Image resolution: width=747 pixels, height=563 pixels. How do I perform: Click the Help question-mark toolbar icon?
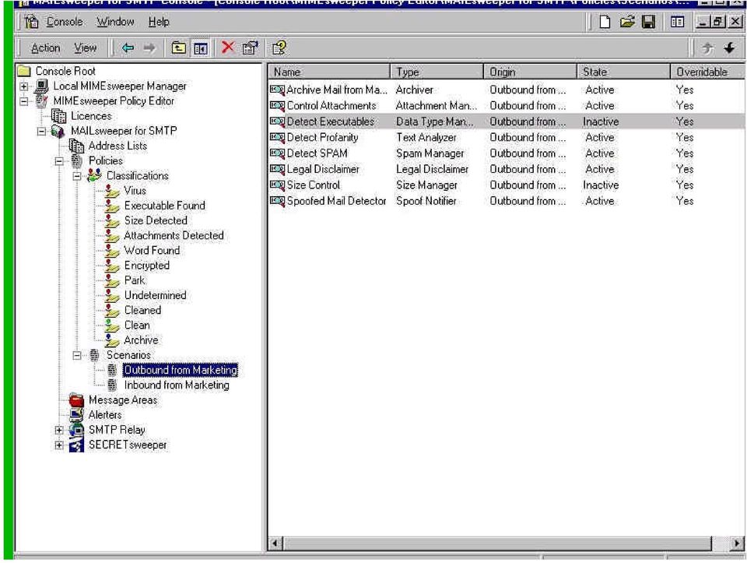[279, 48]
